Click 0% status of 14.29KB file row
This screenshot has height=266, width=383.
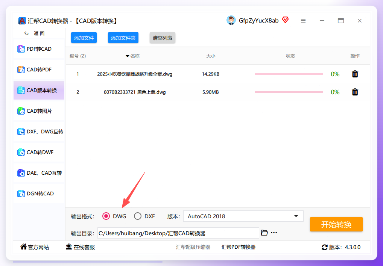335,74
